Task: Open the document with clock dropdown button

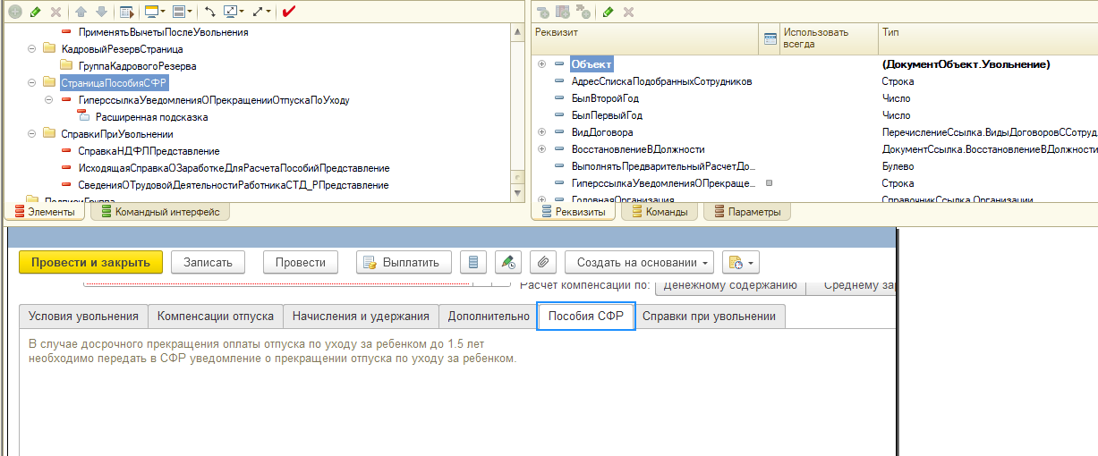Action: tap(740, 262)
